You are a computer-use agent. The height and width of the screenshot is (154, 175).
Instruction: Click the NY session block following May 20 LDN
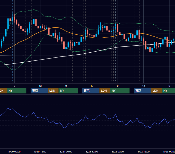[68, 91]
